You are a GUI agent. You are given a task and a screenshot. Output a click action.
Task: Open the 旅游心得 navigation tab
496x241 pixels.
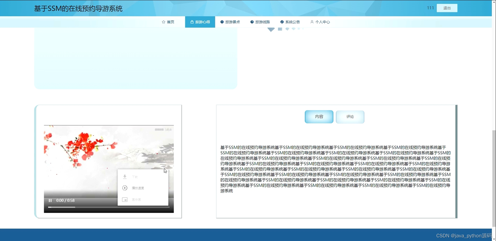pos(200,22)
